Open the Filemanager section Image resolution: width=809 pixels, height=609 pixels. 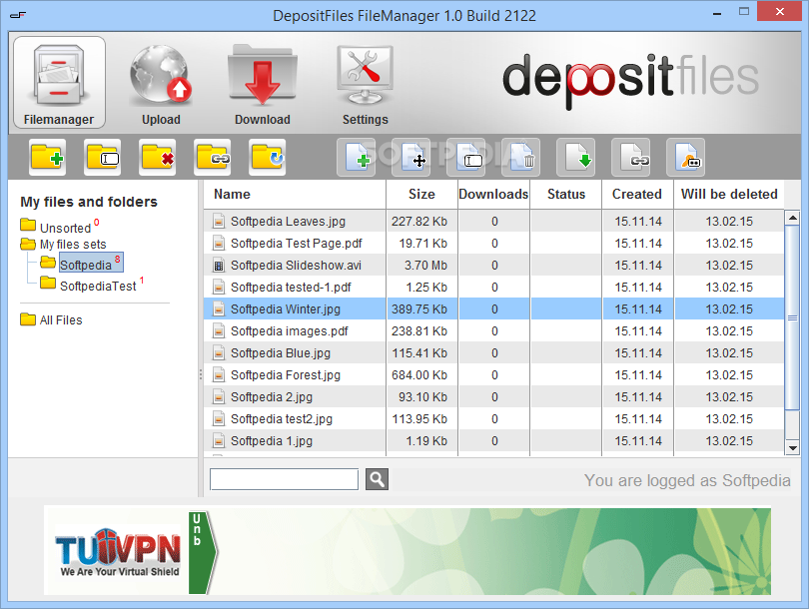59,83
